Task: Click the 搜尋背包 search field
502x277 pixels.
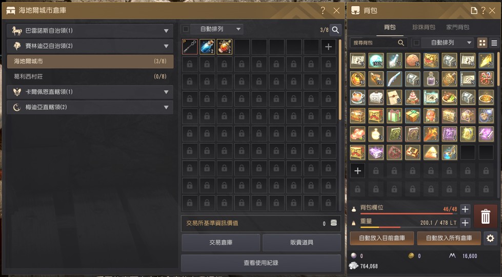Action: coord(379,43)
